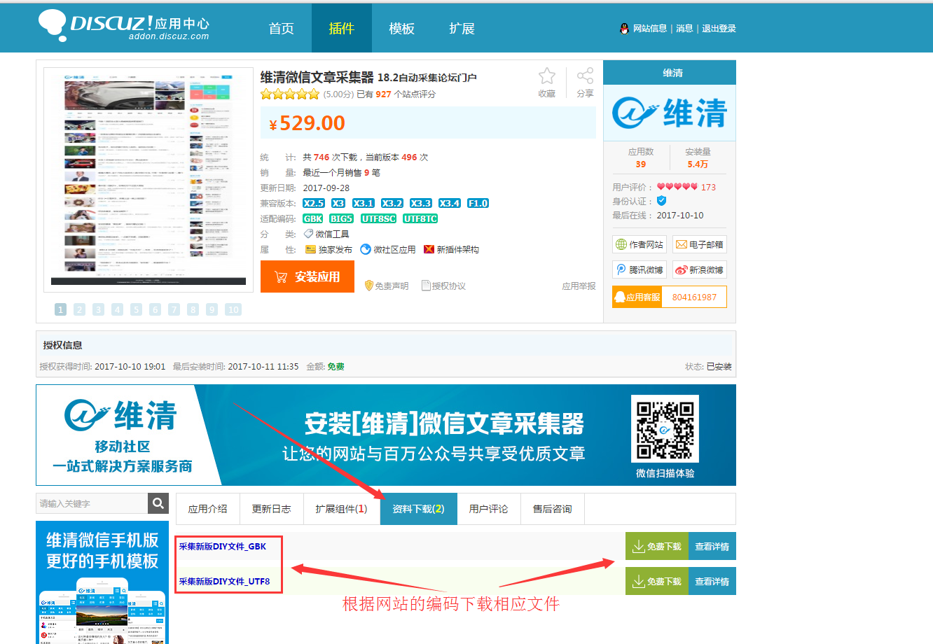Click the 新插件架构 attribute icon
933x644 pixels.
[429, 249]
